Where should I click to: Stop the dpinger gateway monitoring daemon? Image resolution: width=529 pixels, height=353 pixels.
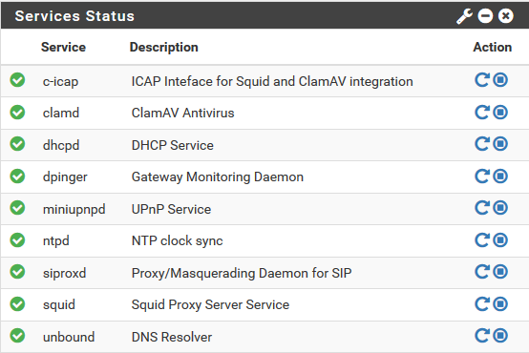pos(500,176)
